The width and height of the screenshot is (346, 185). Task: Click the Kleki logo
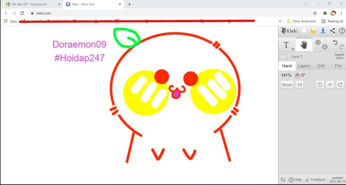pos(289,31)
